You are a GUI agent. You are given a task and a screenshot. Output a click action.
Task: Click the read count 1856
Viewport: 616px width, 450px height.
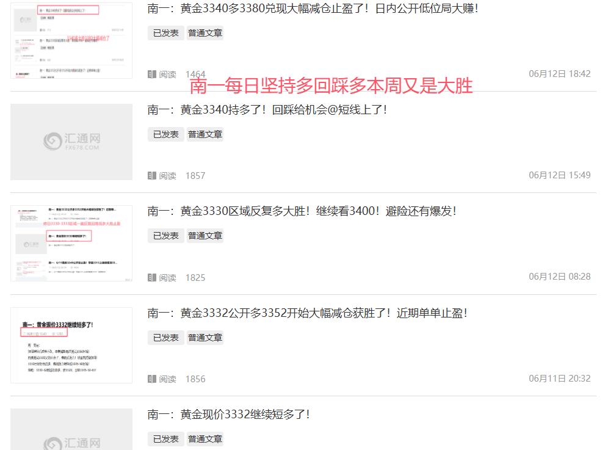coord(195,379)
